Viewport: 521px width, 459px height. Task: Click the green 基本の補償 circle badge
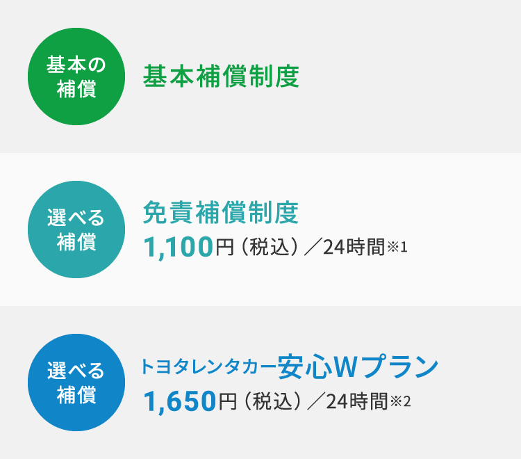pos(76,76)
